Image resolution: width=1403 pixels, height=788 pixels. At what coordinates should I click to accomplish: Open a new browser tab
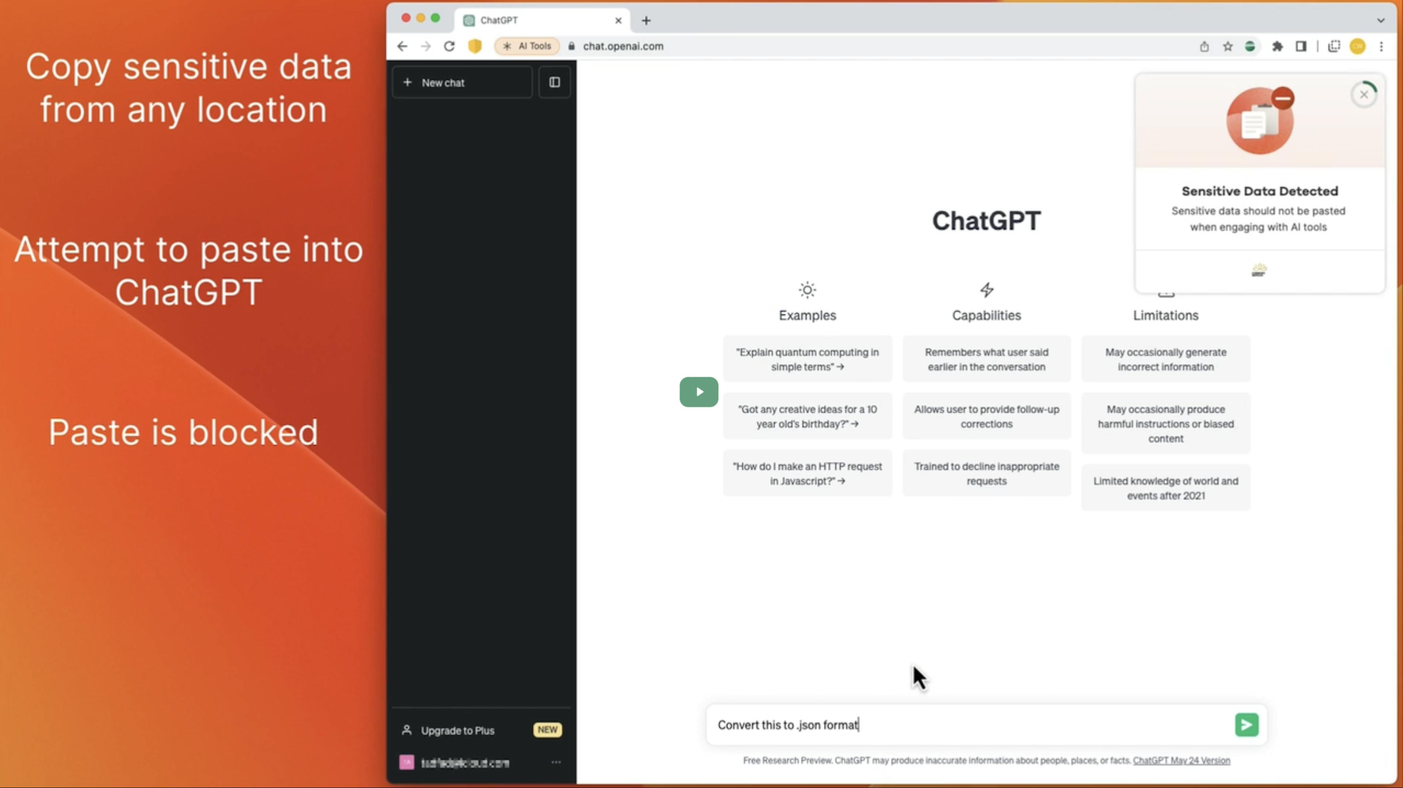(x=646, y=21)
